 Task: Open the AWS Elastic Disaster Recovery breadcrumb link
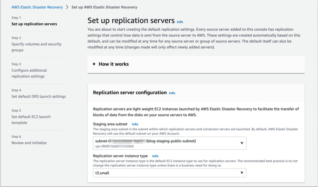[37, 7]
